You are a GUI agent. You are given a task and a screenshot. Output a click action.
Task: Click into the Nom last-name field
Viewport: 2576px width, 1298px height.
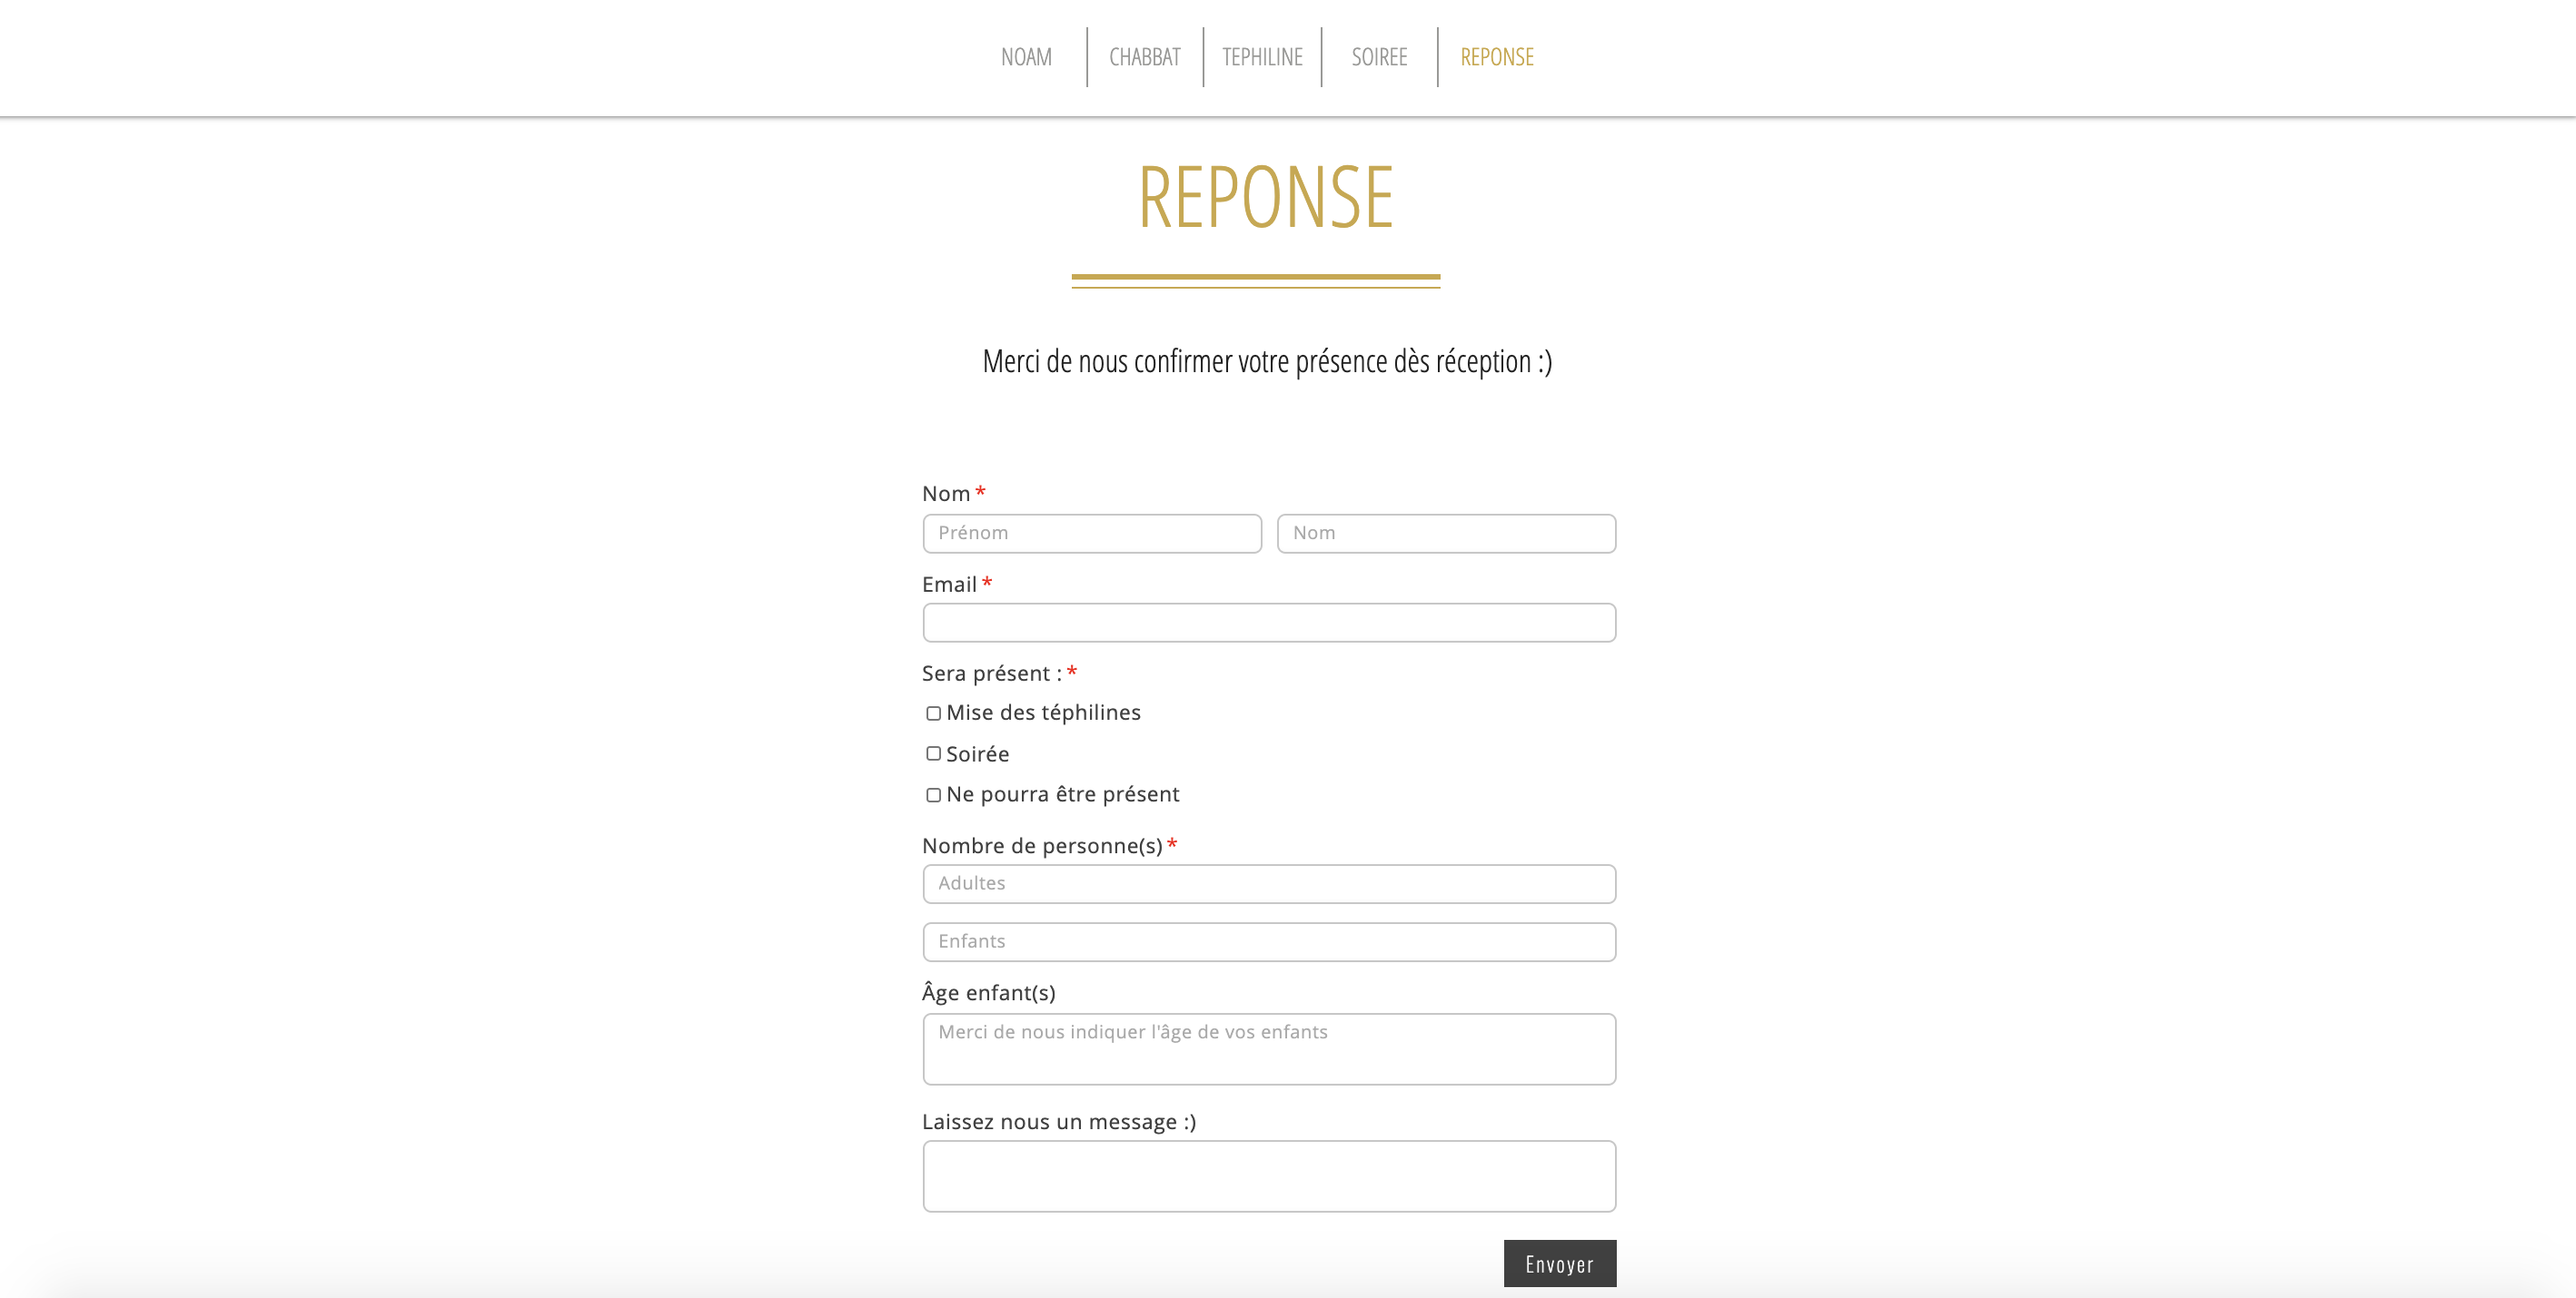pos(1445,534)
